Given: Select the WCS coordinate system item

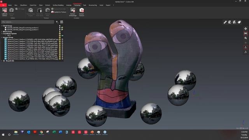Looking at the screenshot, I should click(x=9, y=35).
